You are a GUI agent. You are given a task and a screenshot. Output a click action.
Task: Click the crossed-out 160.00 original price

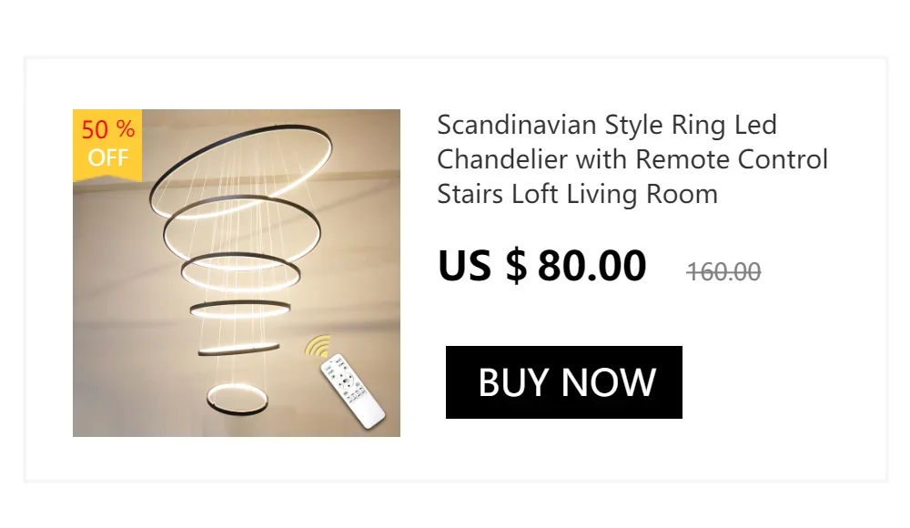coord(723,271)
